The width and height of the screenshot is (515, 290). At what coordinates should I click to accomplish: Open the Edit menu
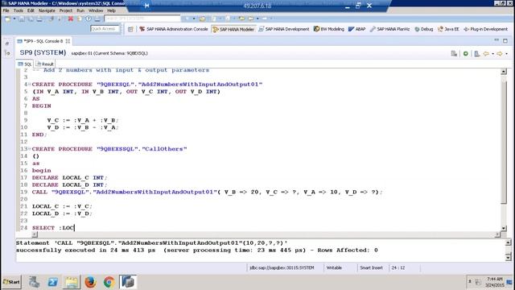click(x=31, y=10)
